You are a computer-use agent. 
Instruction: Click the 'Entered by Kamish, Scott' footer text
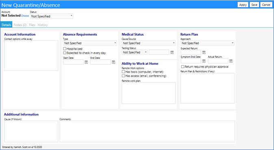tap(22, 147)
